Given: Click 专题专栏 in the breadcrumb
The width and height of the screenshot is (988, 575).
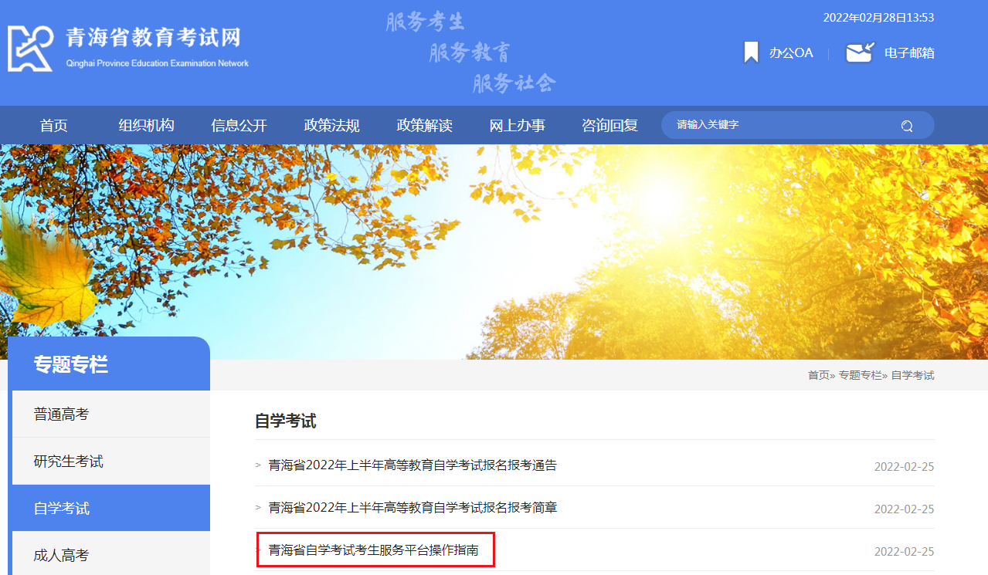Looking at the screenshot, I should tap(860, 375).
